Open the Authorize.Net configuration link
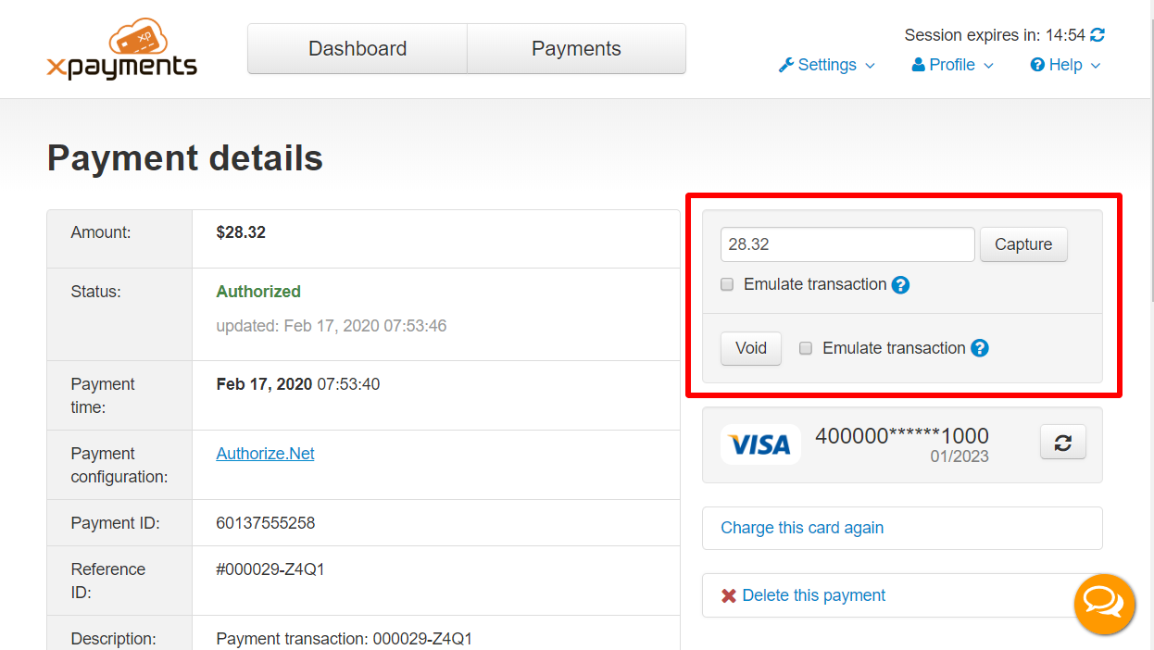 pyautogui.click(x=265, y=454)
